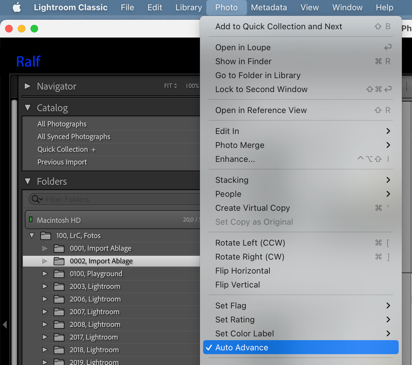The width and height of the screenshot is (412, 365).
Task: Collapse the 100, LrC, Fotos folder
Action: [x=32, y=236]
